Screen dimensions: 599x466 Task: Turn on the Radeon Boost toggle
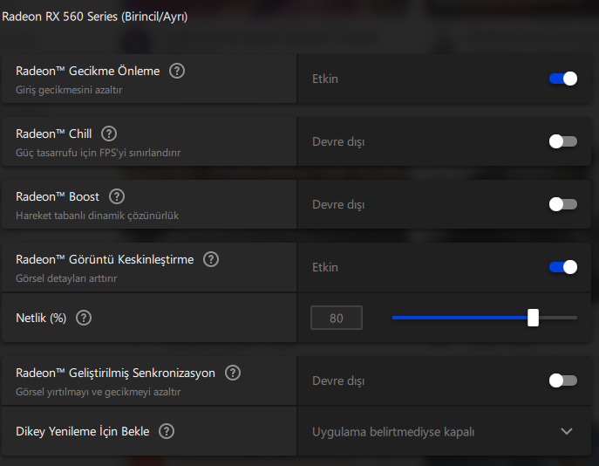pyautogui.click(x=562, y=204)
